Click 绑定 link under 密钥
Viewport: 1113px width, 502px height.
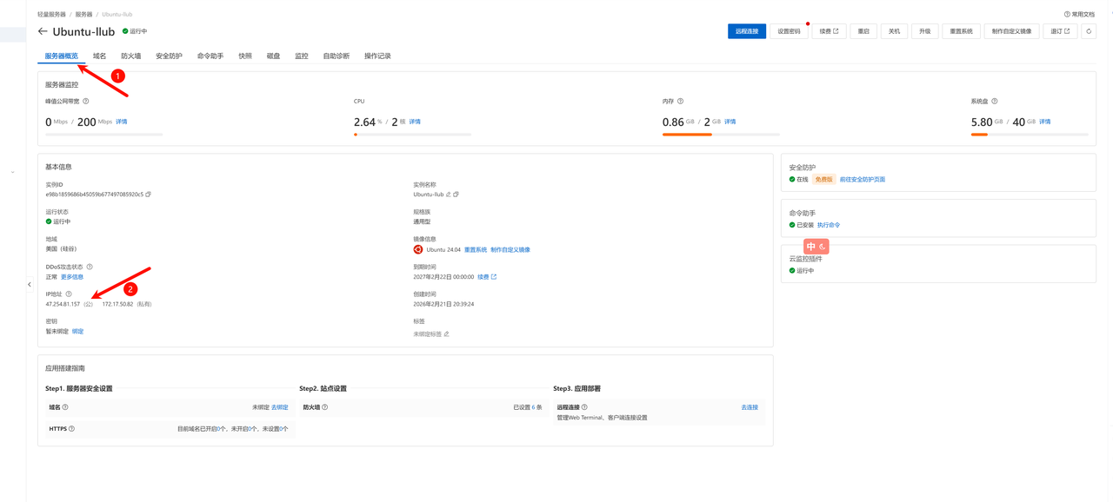click(x=78, y=332)
